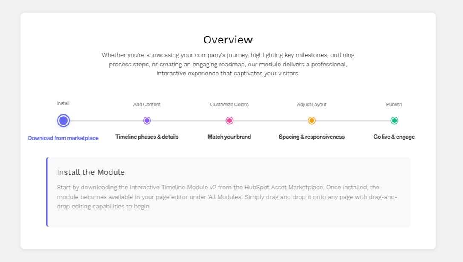The width and height of the screenshot is (463, 262).
Task: Click the pink Customize Colors progress point
Action: (229, 120)
